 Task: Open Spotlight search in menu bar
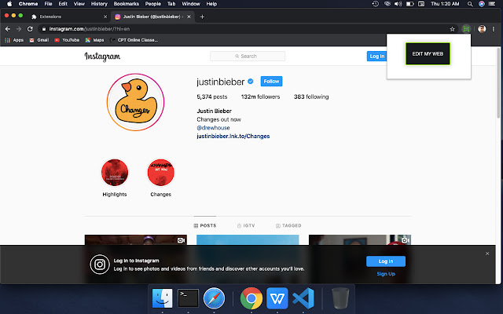pos(470,4)
